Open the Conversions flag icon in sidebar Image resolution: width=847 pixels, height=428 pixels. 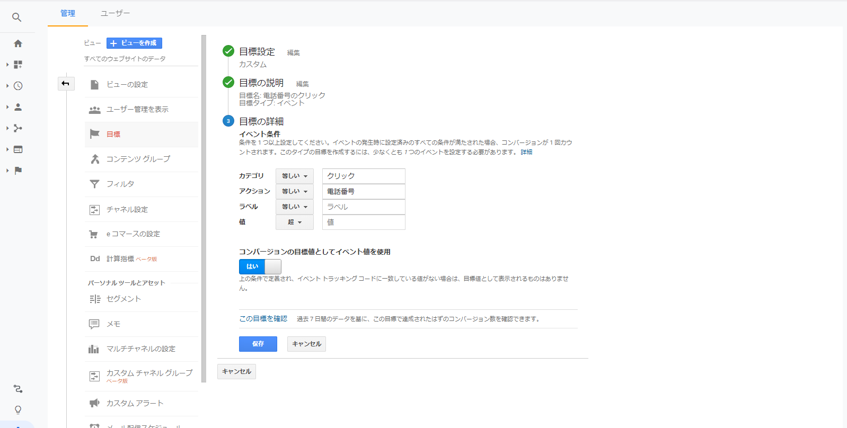coord(18,171)
